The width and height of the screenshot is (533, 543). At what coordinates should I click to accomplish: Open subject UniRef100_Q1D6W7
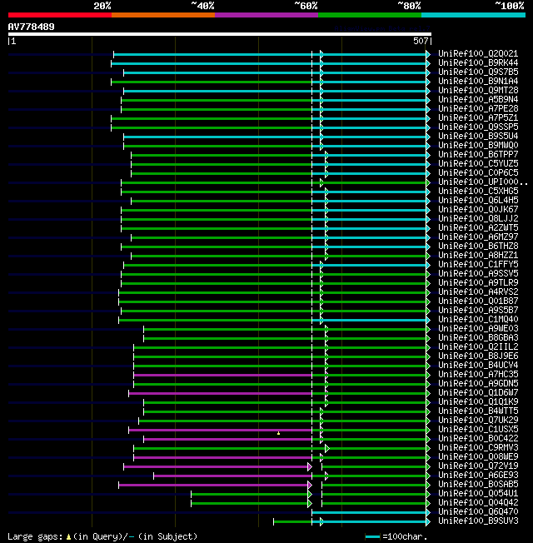click(478, 393)
